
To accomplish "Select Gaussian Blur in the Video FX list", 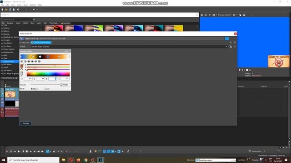I will 8,53.
